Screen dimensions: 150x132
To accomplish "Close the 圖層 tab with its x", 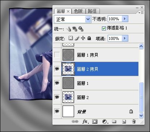I will 68,12.
